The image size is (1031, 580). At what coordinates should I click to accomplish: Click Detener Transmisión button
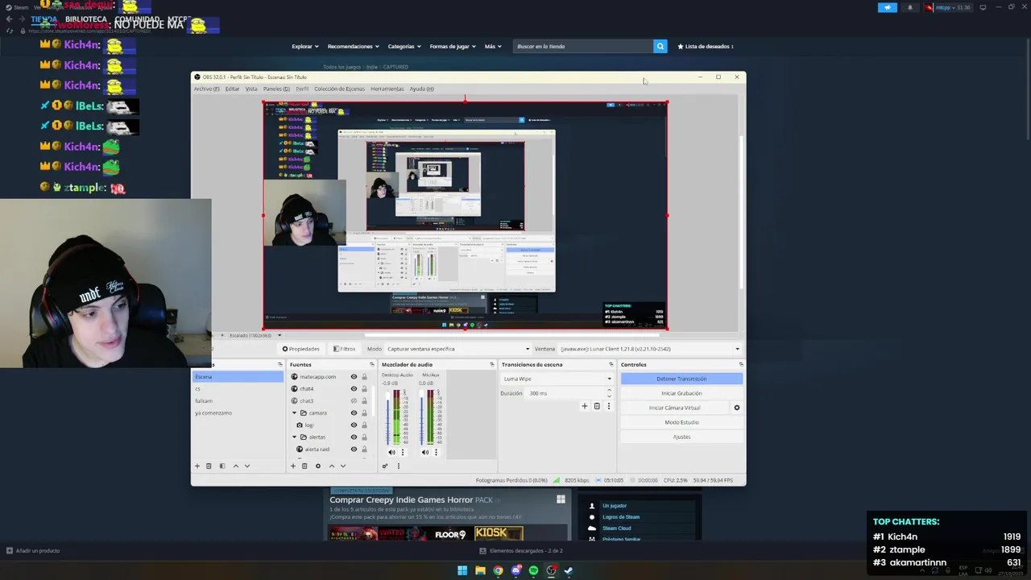point(681,379)
